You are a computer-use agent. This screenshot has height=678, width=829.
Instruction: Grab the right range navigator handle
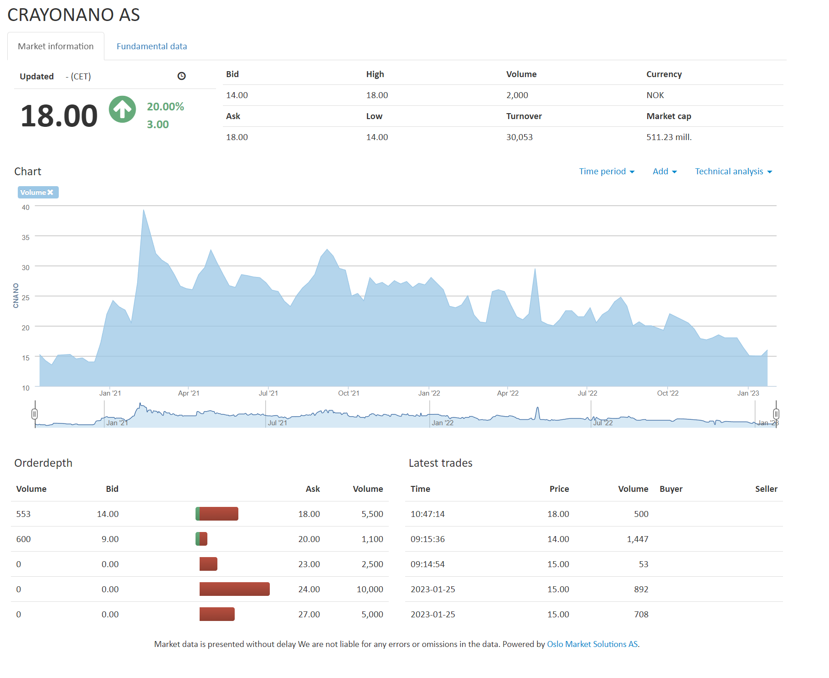click(x=776, y=414)
